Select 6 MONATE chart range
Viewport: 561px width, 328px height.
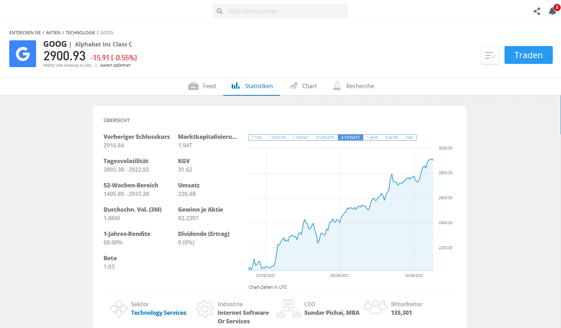coord(350,137)
